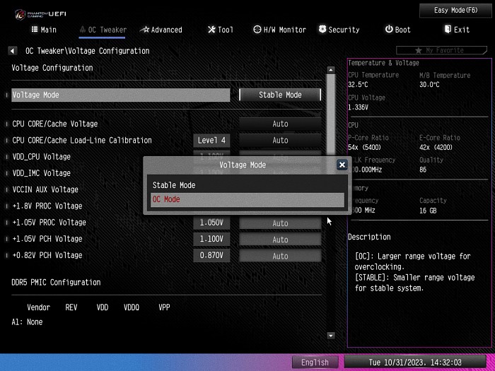This screenshot has height=371, width=495.
Task: Select the +0.82V PCH Voltage label
Action: coord(47,255)
